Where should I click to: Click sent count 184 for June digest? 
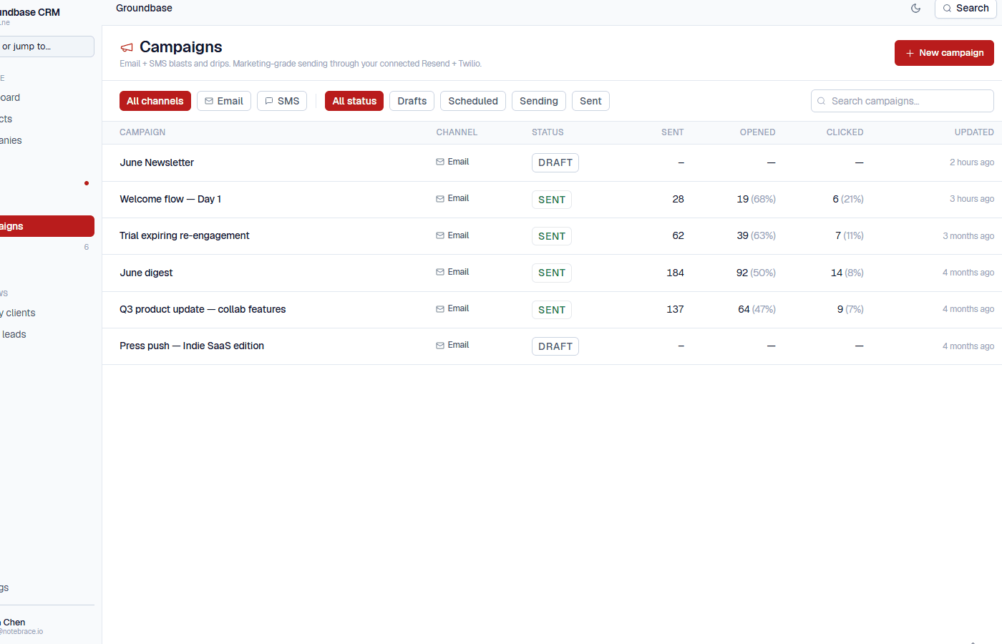(x=675, y=273)
